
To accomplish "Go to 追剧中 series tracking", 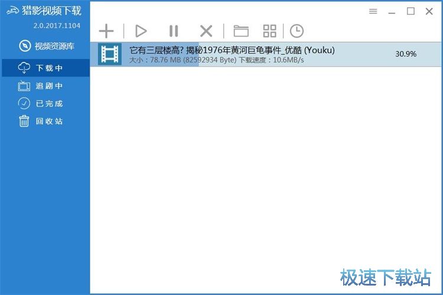I will coord(49,86).
